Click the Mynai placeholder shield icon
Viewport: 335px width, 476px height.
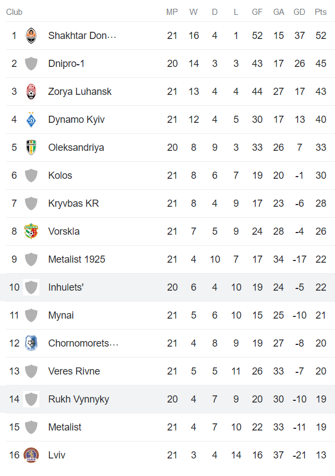[31, 315]
